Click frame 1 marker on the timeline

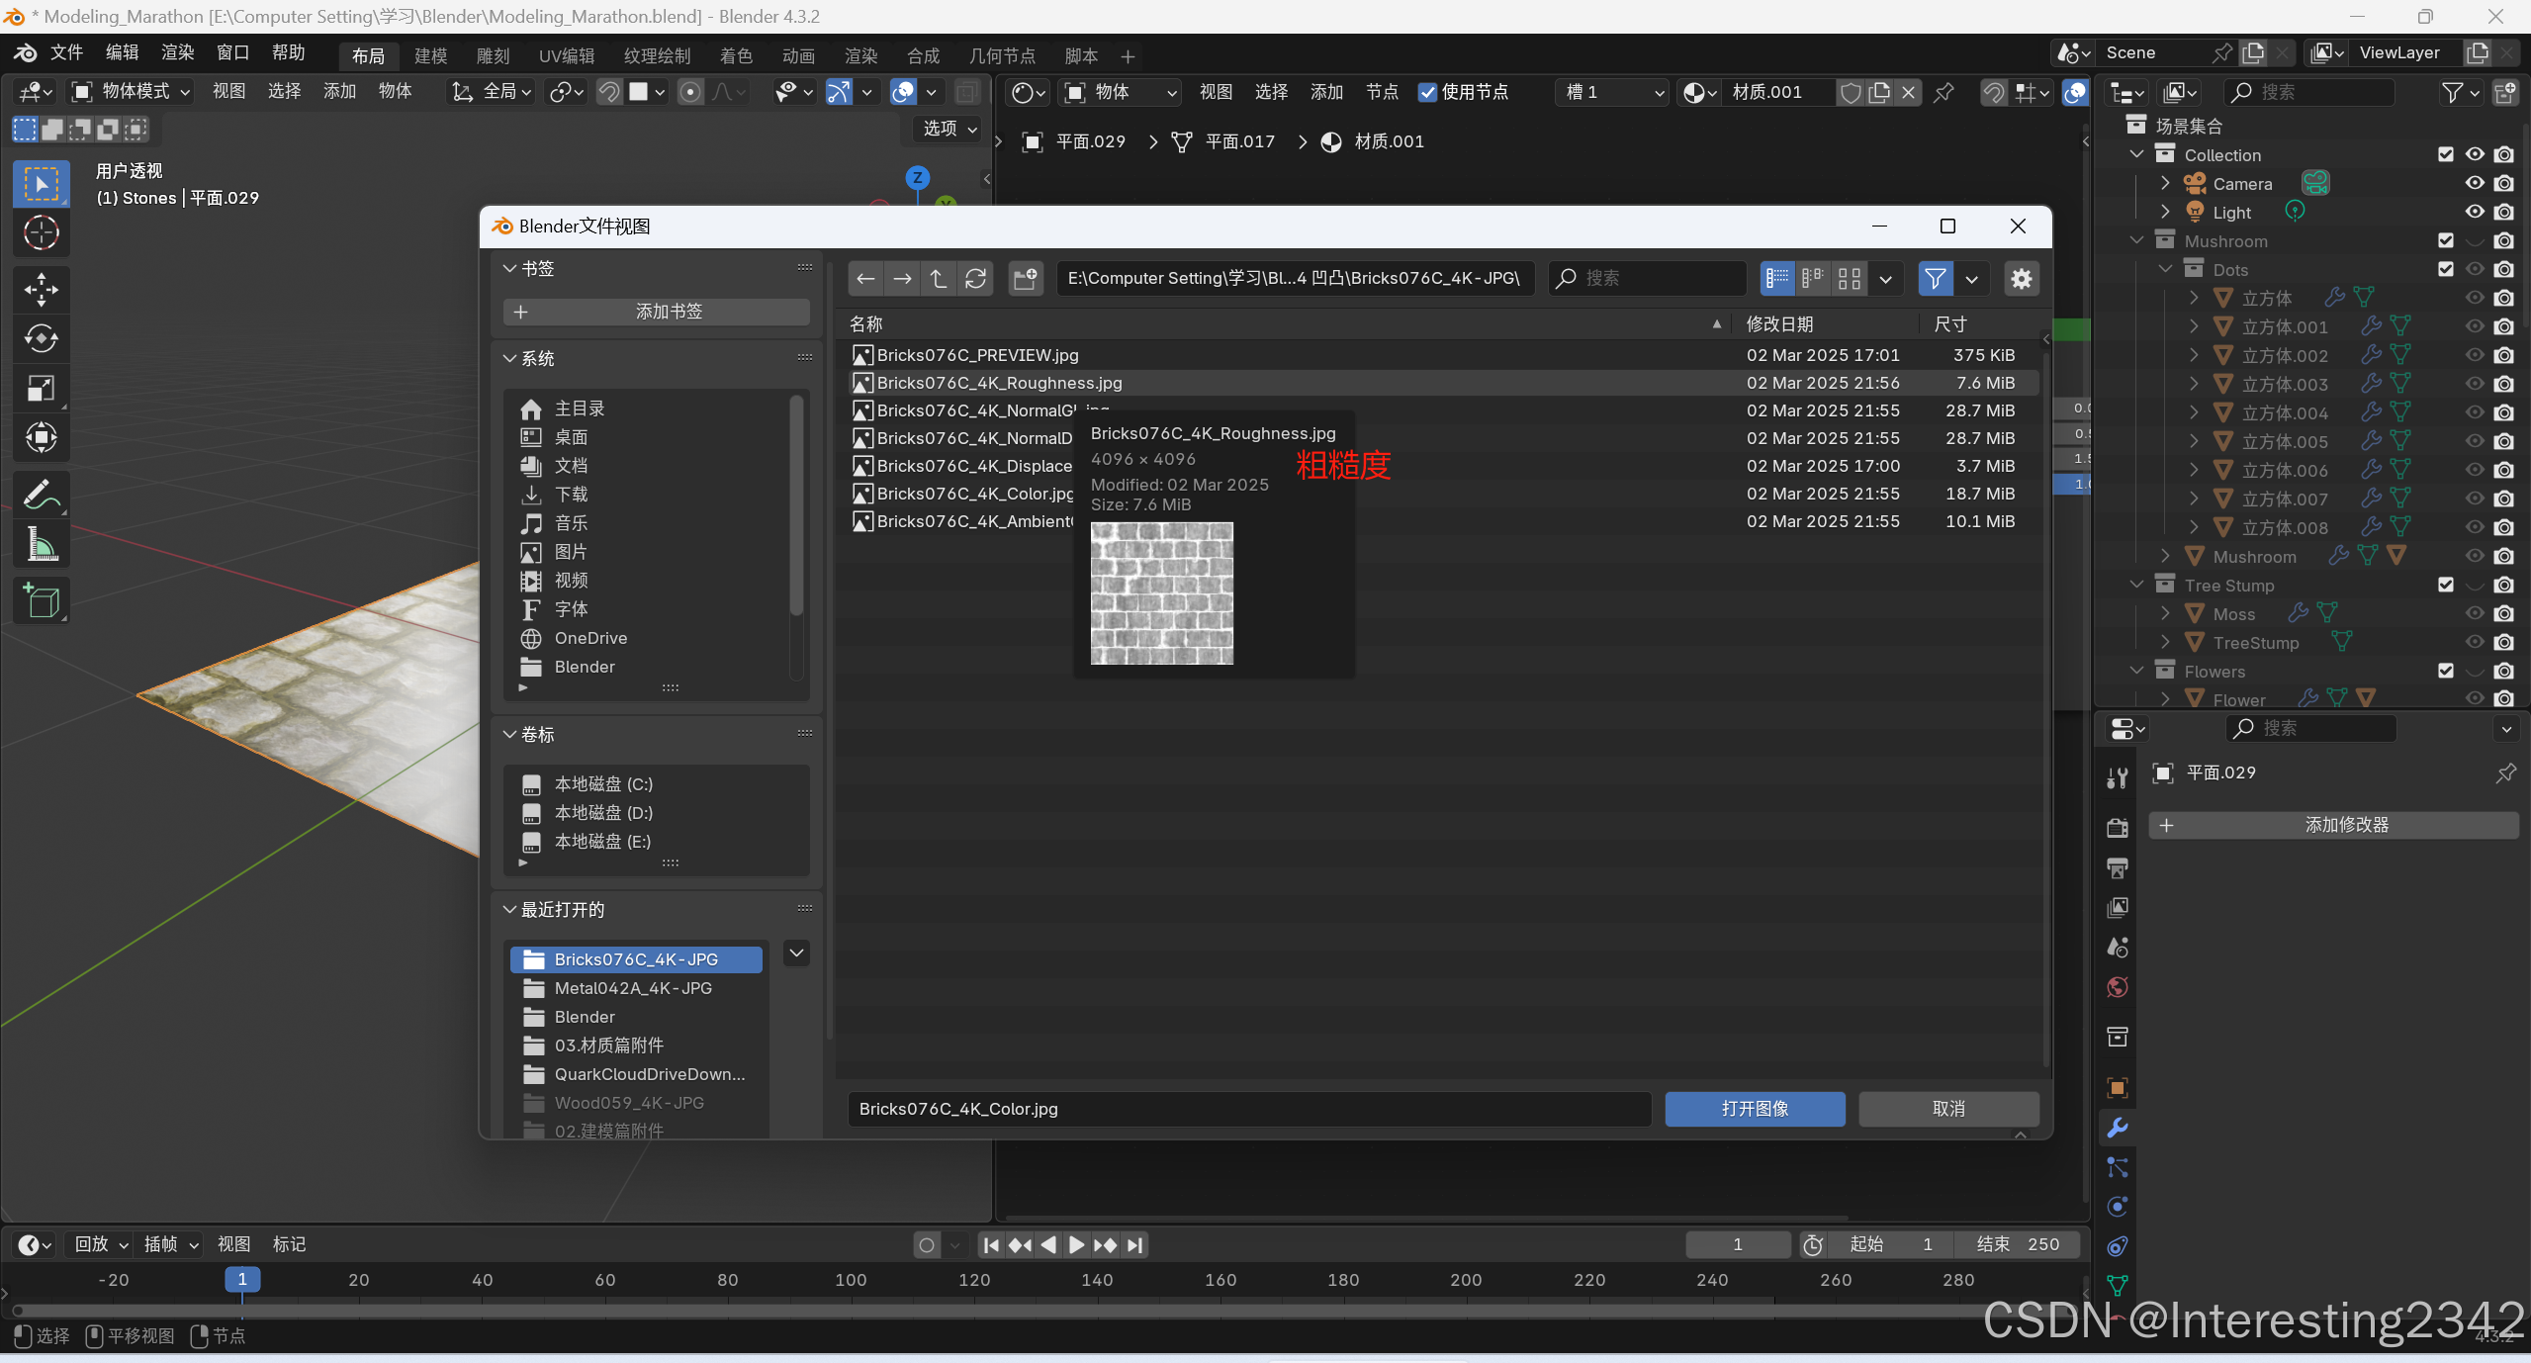(x=242, y=1279)
